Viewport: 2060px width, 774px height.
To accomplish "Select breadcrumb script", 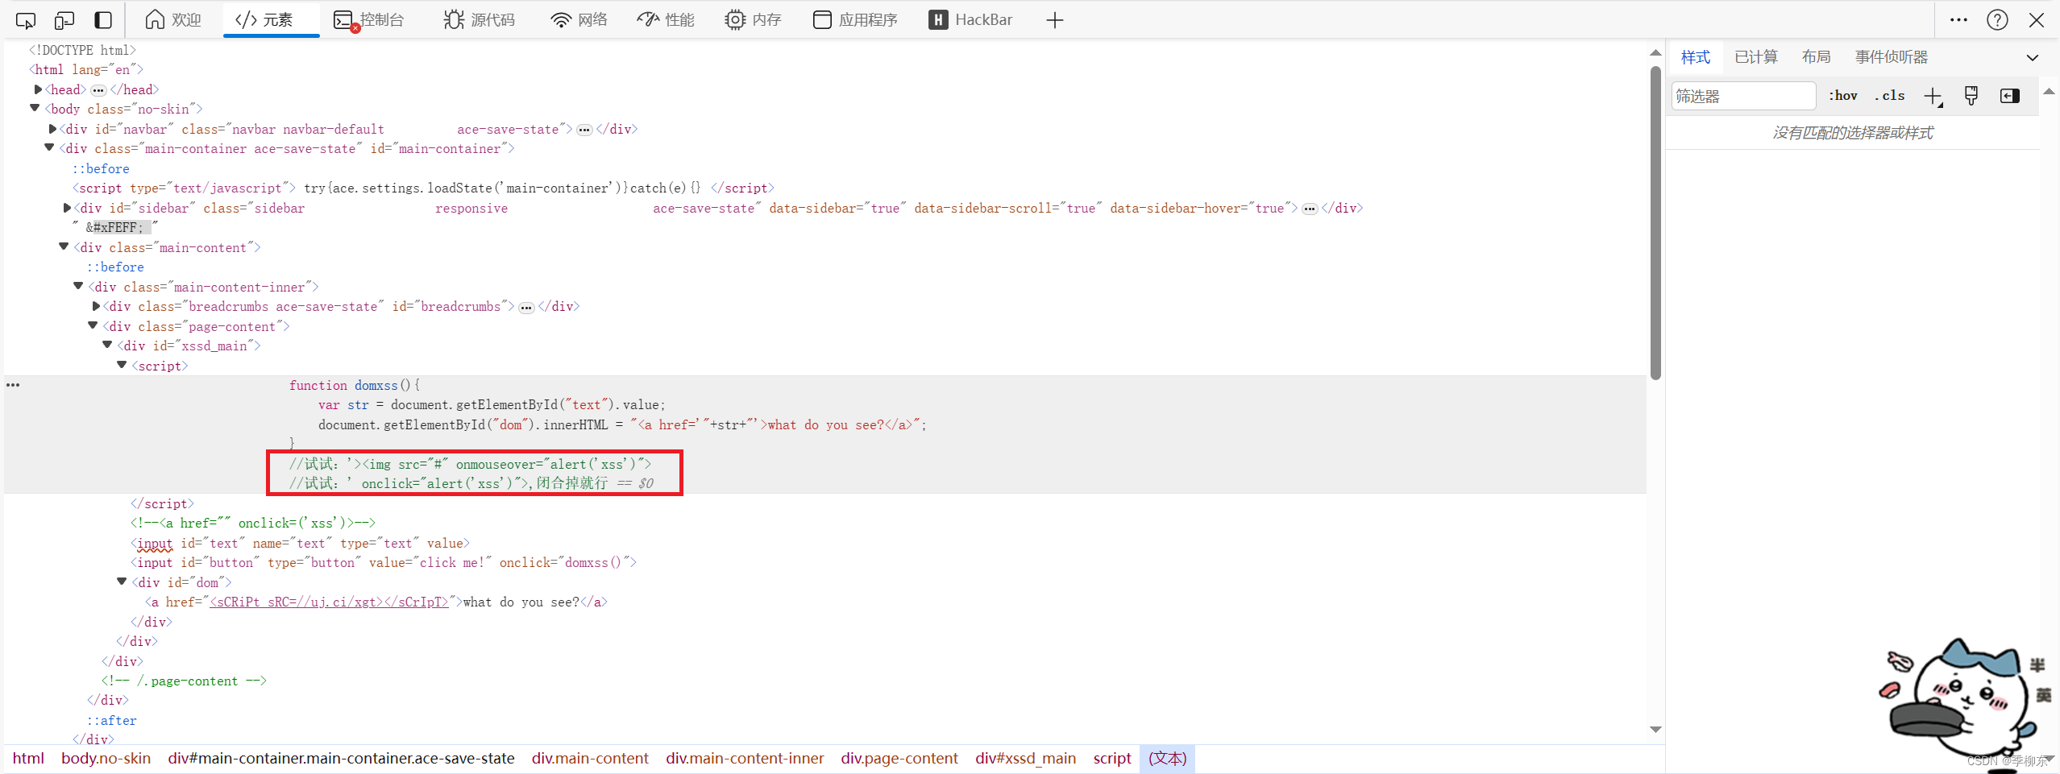I will point(1112,759).
